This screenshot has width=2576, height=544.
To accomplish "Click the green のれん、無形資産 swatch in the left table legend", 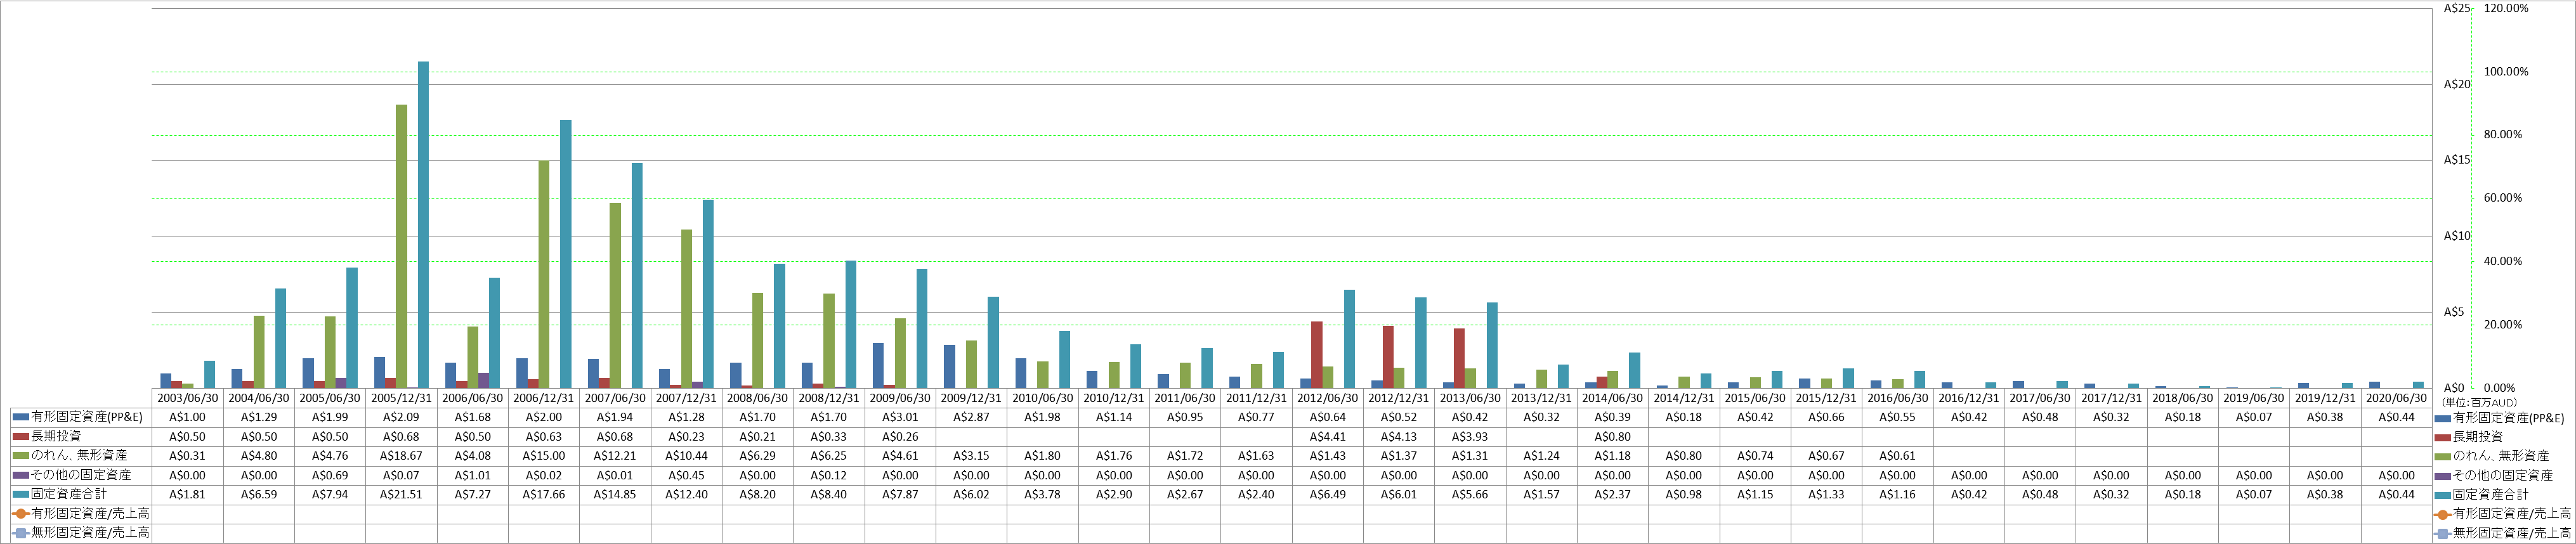I will tap(21, 455).
